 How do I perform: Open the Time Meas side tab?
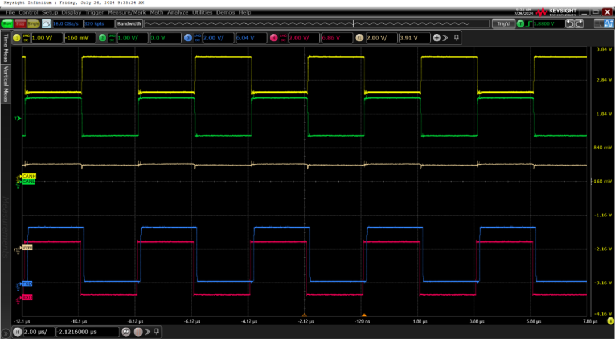pos(6,48)
